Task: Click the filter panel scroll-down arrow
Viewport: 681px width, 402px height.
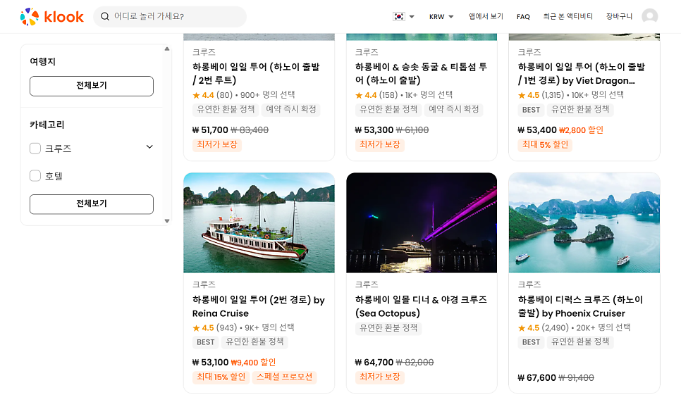Action: [167, 221]
